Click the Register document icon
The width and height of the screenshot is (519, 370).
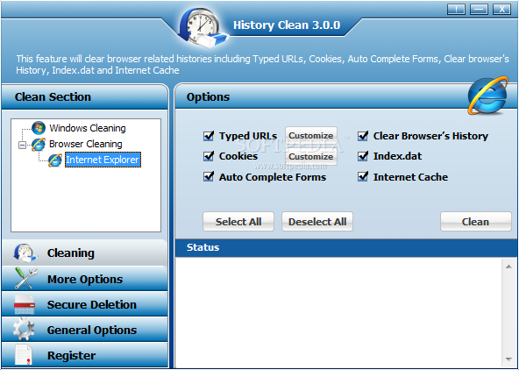coord(24,355)
